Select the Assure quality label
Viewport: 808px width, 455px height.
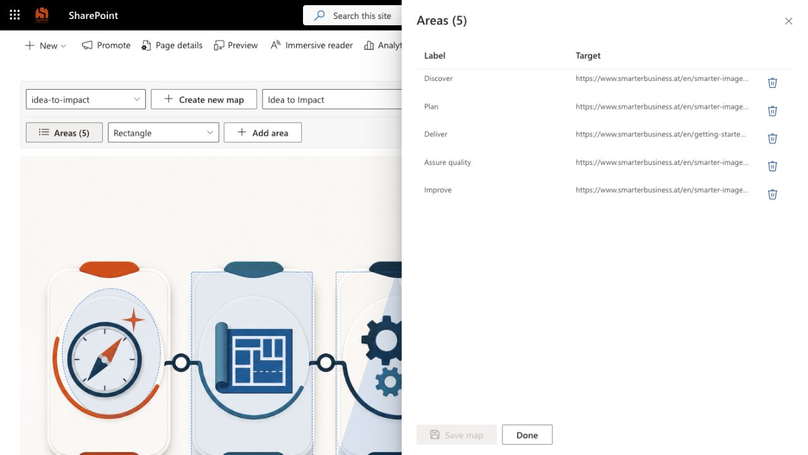pyautogui.click(x=448, y=162)
